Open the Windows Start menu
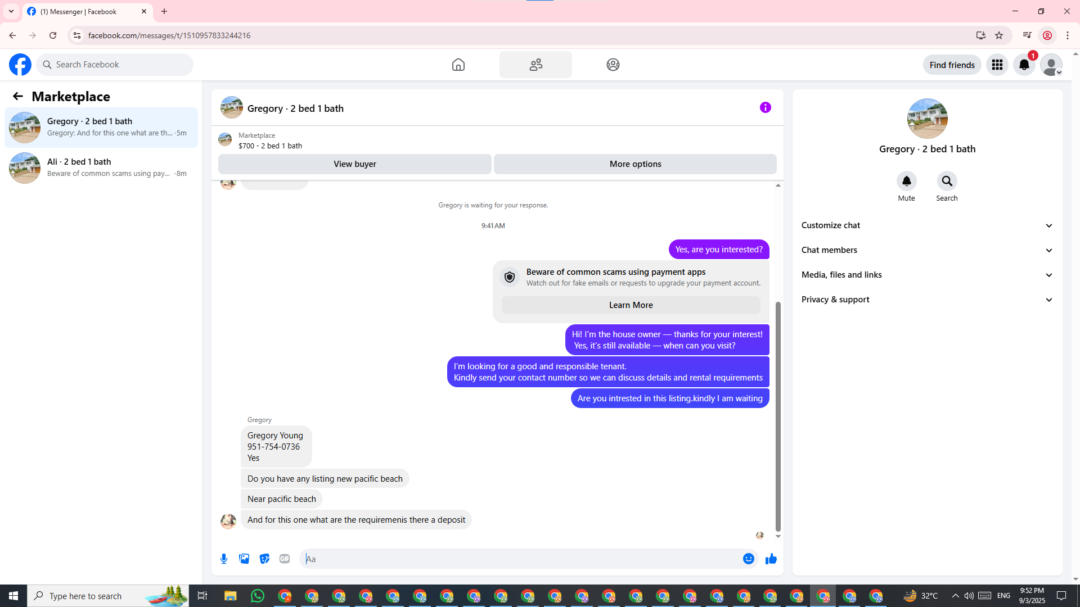This screenshot has width=1080, height=607. pyautogui.click(x=13, y=596)
